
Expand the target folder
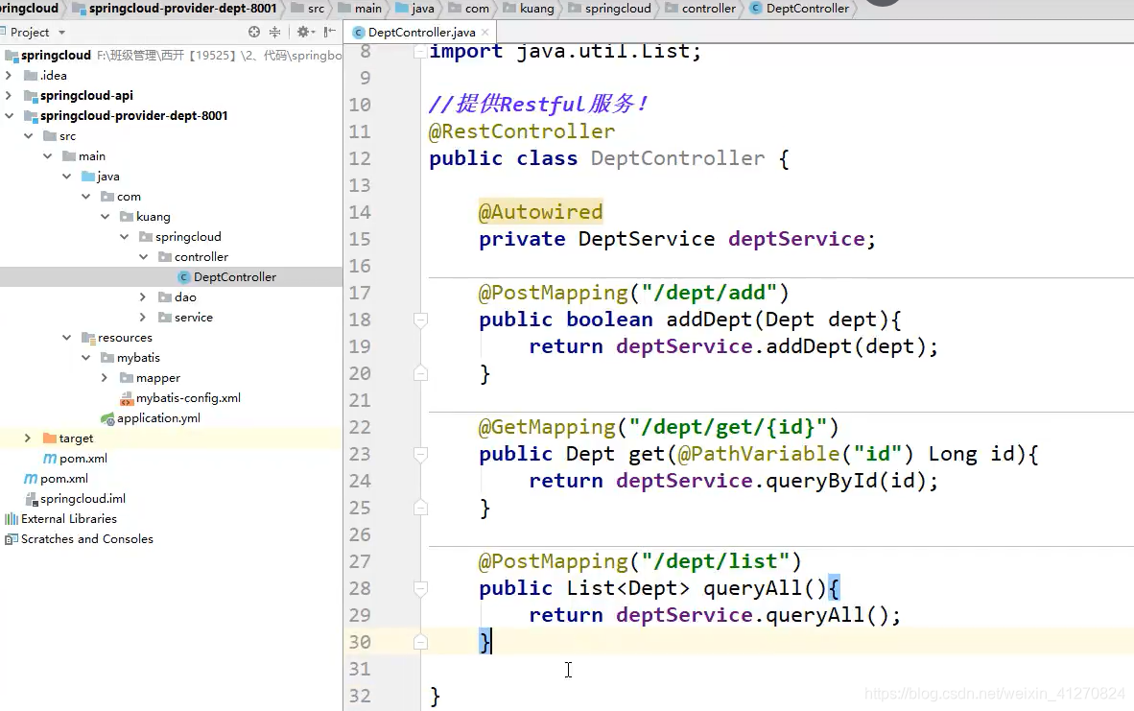pyautogui.click(x=28, y=438)
